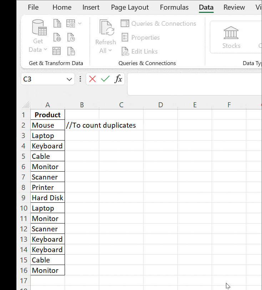Switch to the Formulas tab

click(x=174, y=7)
